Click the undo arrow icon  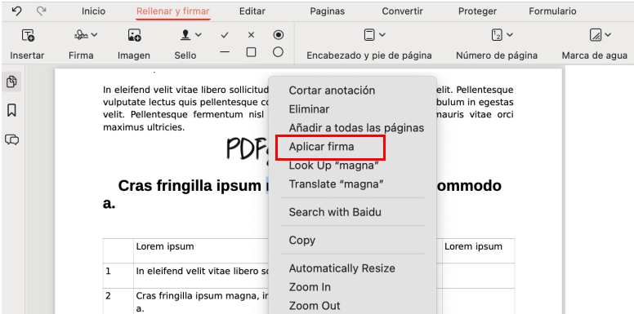(16, 11)
